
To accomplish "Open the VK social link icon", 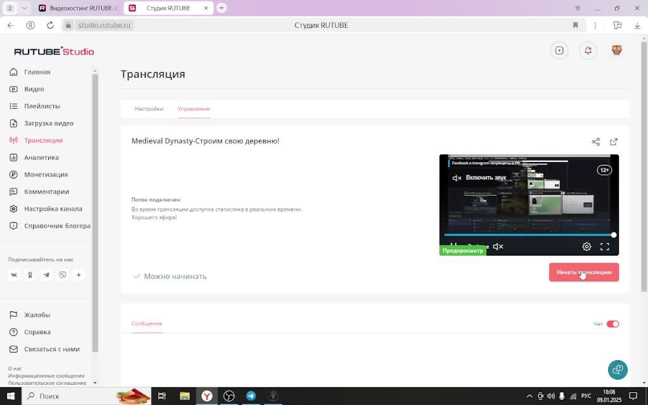I will pyautogui.click(x=14, y=275).
